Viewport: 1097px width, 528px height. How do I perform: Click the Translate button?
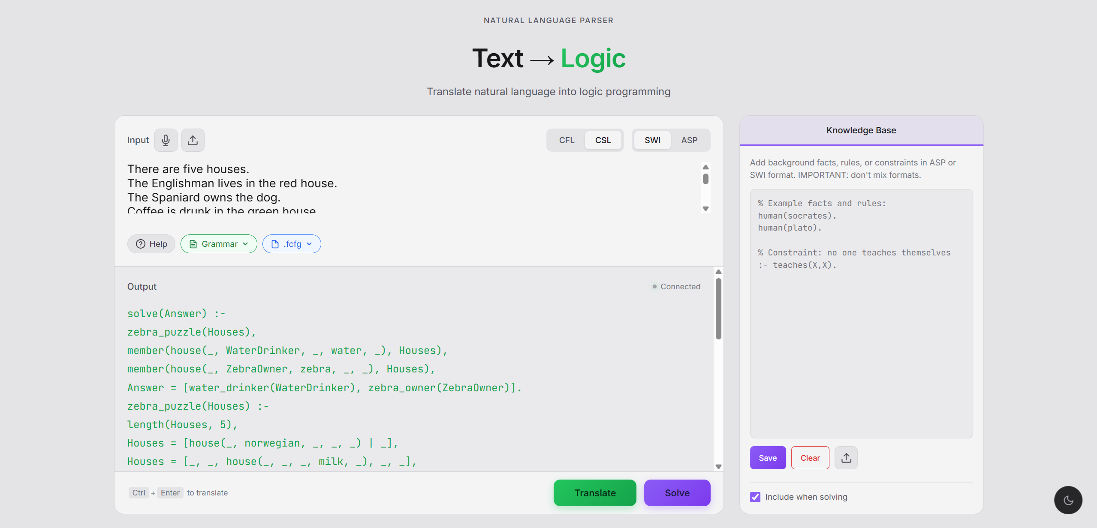point(594,492)
